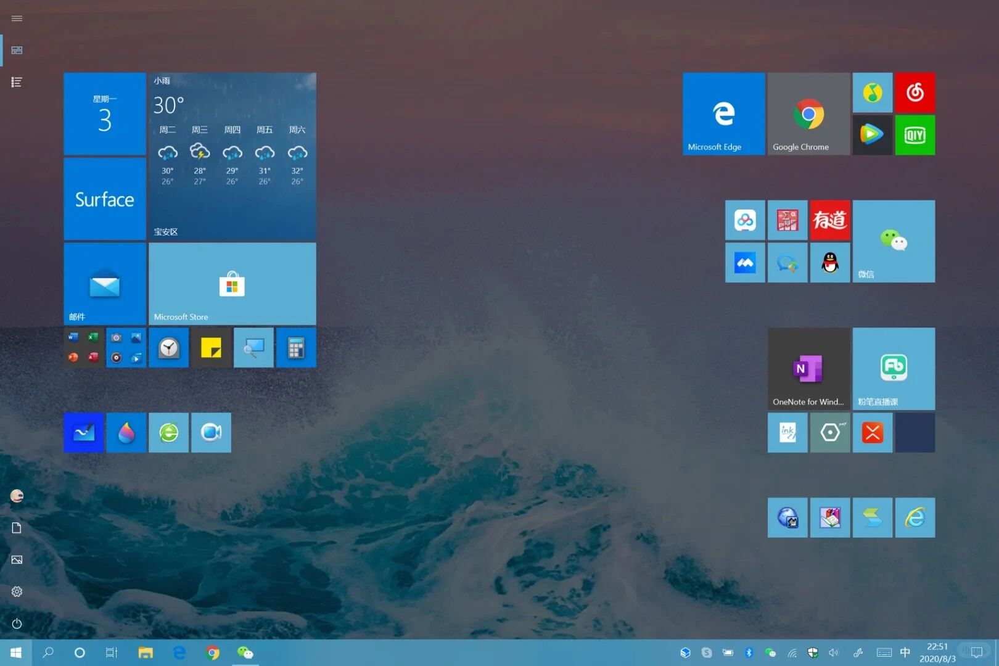Open the 邮件 Mail tile
The height and width of the screenshot is (666, 999).
tap(104, 284)
